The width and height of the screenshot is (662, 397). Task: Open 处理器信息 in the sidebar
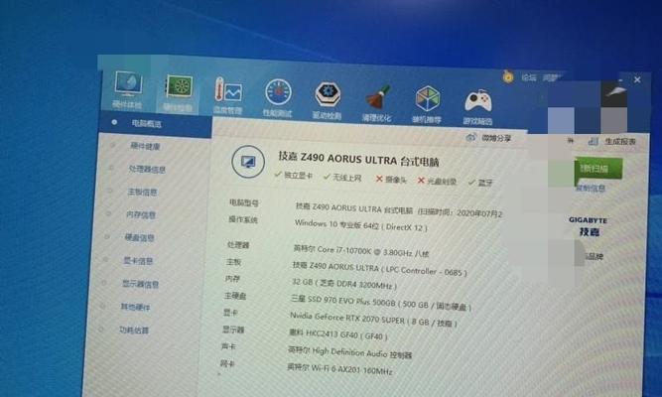click(x=147, y=170)
